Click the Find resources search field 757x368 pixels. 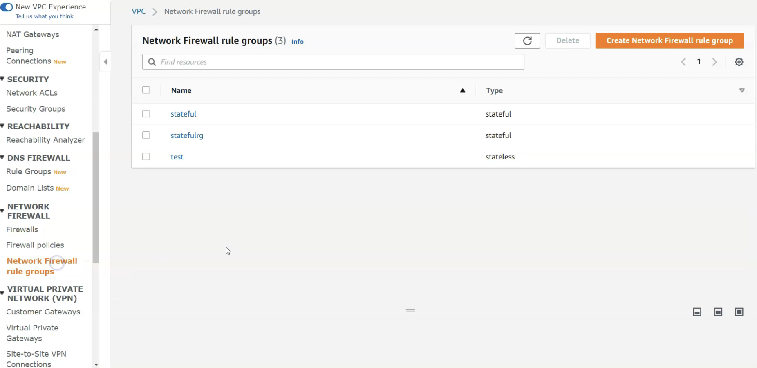[333, 62]
